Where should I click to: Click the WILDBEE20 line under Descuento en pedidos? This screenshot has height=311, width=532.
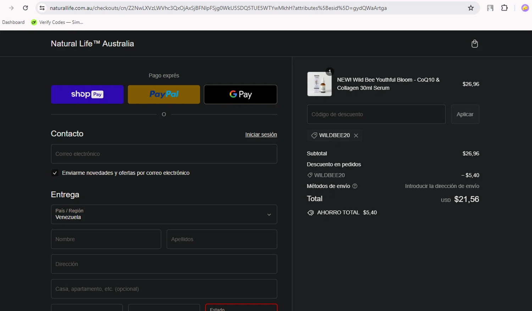coord(326,175)
